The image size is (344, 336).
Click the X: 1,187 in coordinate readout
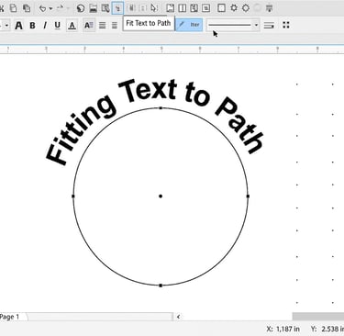283,329
